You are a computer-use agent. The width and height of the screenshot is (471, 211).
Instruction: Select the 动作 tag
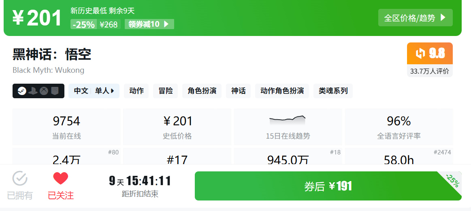[136, 91]
